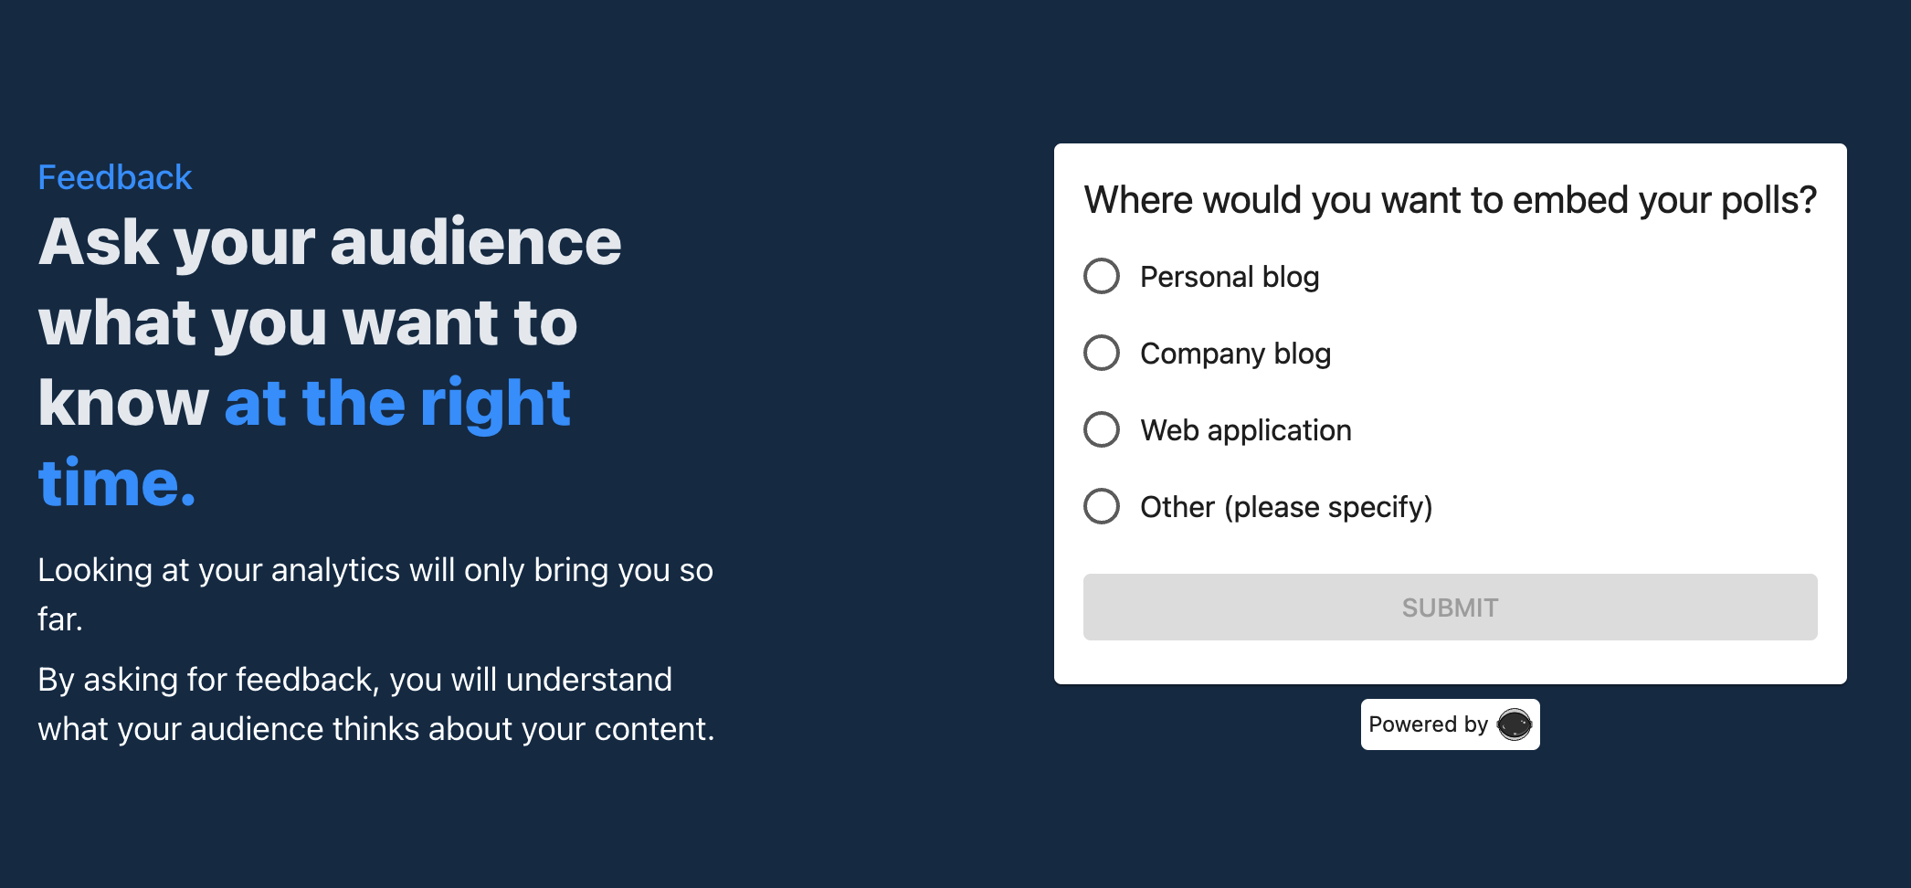Click the blue 'time.' headline word
This screenshot has height=888, width=1911.
[117, 482]
